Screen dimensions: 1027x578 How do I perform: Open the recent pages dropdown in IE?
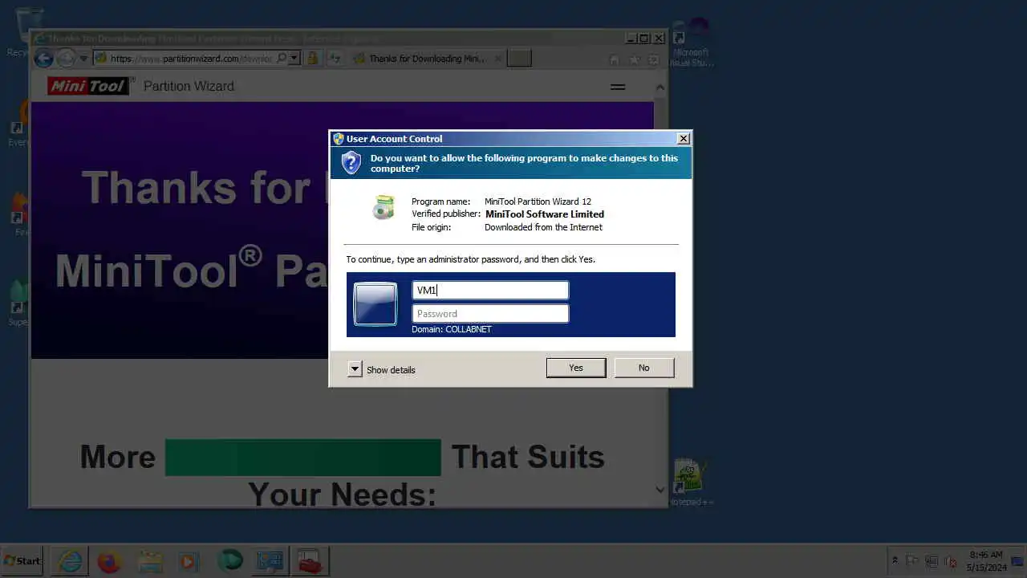pos(83,59)
